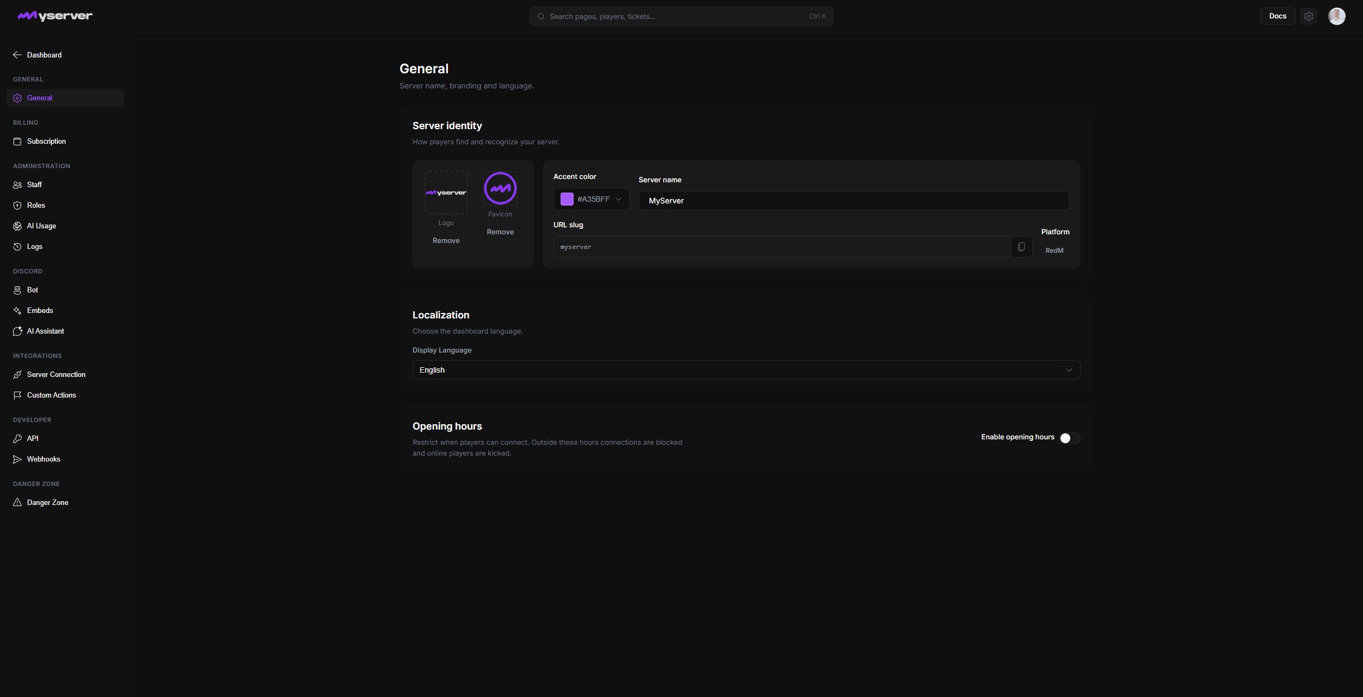Click the Subscription card icon
This screenshot has height=697, width=1363.
click(x=17, y=142)
